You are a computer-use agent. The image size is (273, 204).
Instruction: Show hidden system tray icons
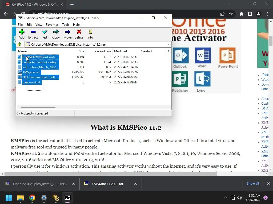(226, 198)
